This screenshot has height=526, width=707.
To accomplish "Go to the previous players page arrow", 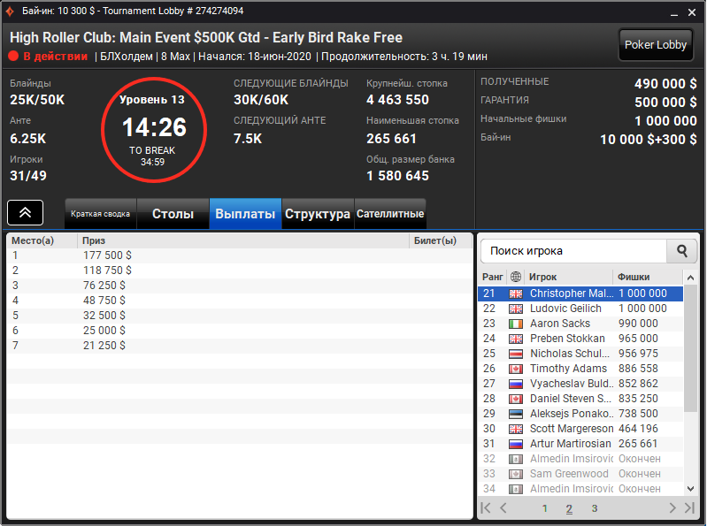I will 503,508.
